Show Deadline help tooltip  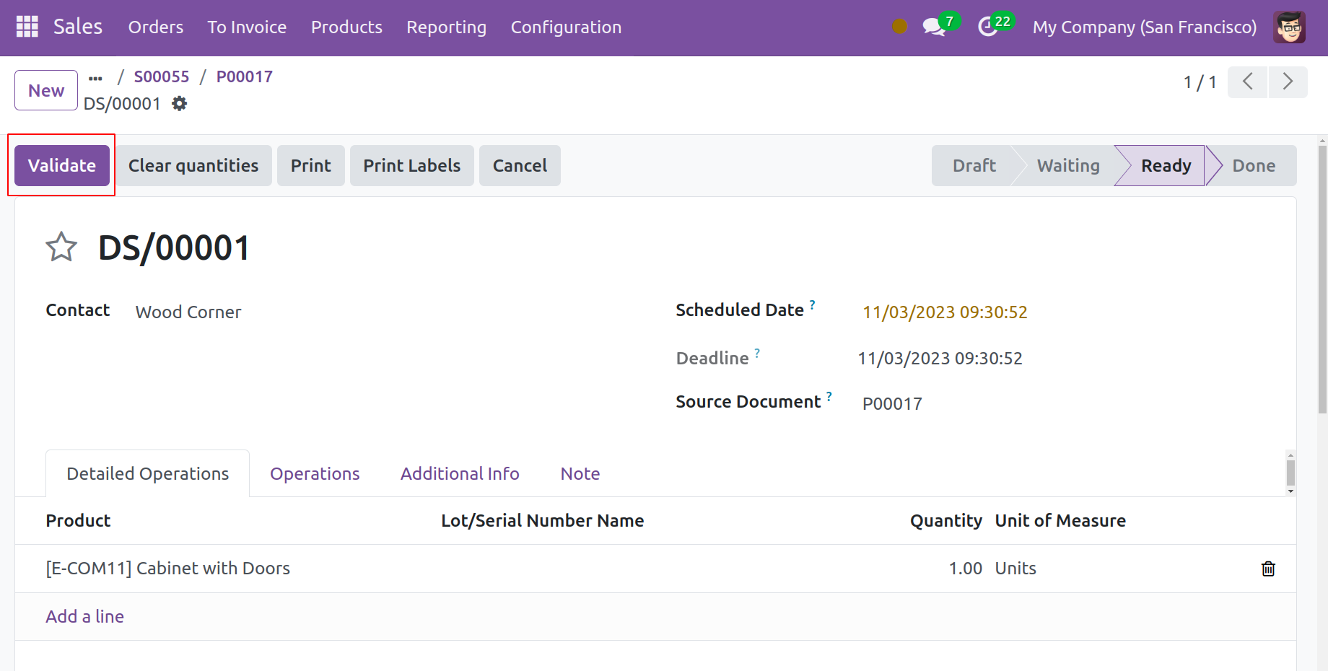757,353
